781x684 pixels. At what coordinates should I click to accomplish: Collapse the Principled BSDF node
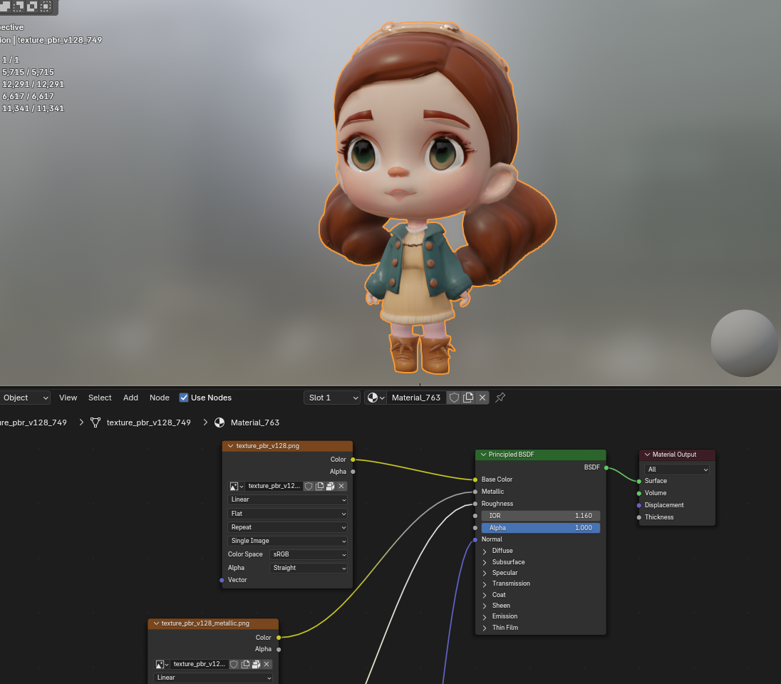[483, 455]
